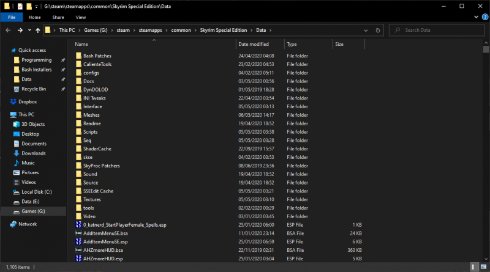The image size is (490, 272).
Task: Click Skyrim Special Edition breadcrumb segment
Action: pos(224,31)
